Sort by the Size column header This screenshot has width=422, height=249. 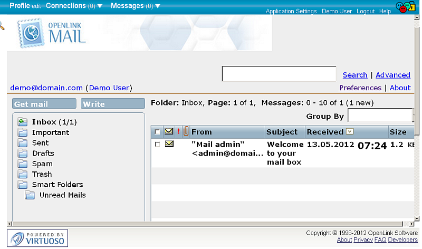(x=398, y=132)
